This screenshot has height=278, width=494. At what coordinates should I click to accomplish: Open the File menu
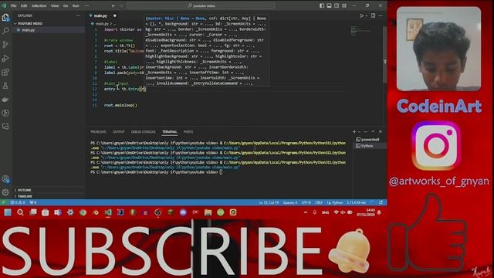(13, 5)
